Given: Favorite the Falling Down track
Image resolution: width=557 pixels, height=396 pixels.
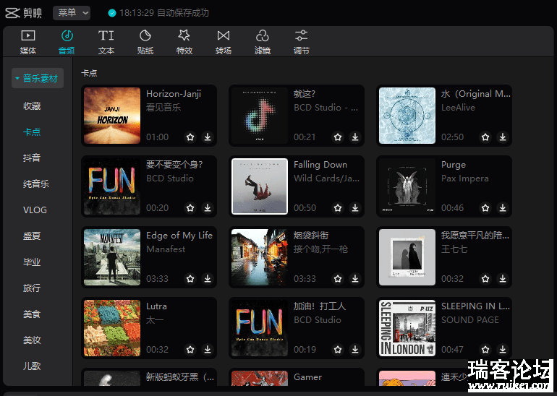Looking at the screenshot, I should click(338, 207).
